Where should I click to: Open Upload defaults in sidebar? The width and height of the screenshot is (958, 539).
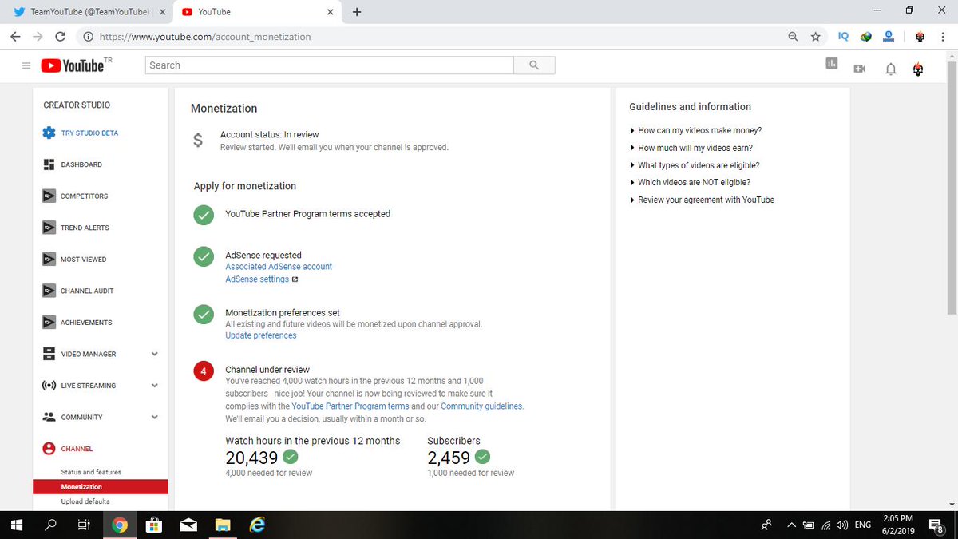tap(85, 501)
